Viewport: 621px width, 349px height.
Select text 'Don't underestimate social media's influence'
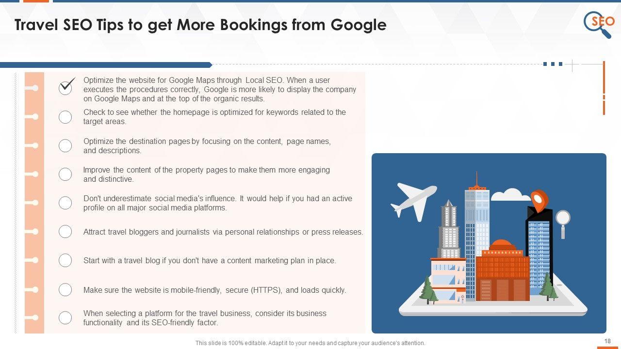[160, 198]
